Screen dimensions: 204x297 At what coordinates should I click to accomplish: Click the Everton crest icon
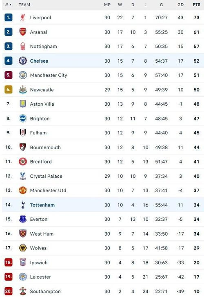23,219
